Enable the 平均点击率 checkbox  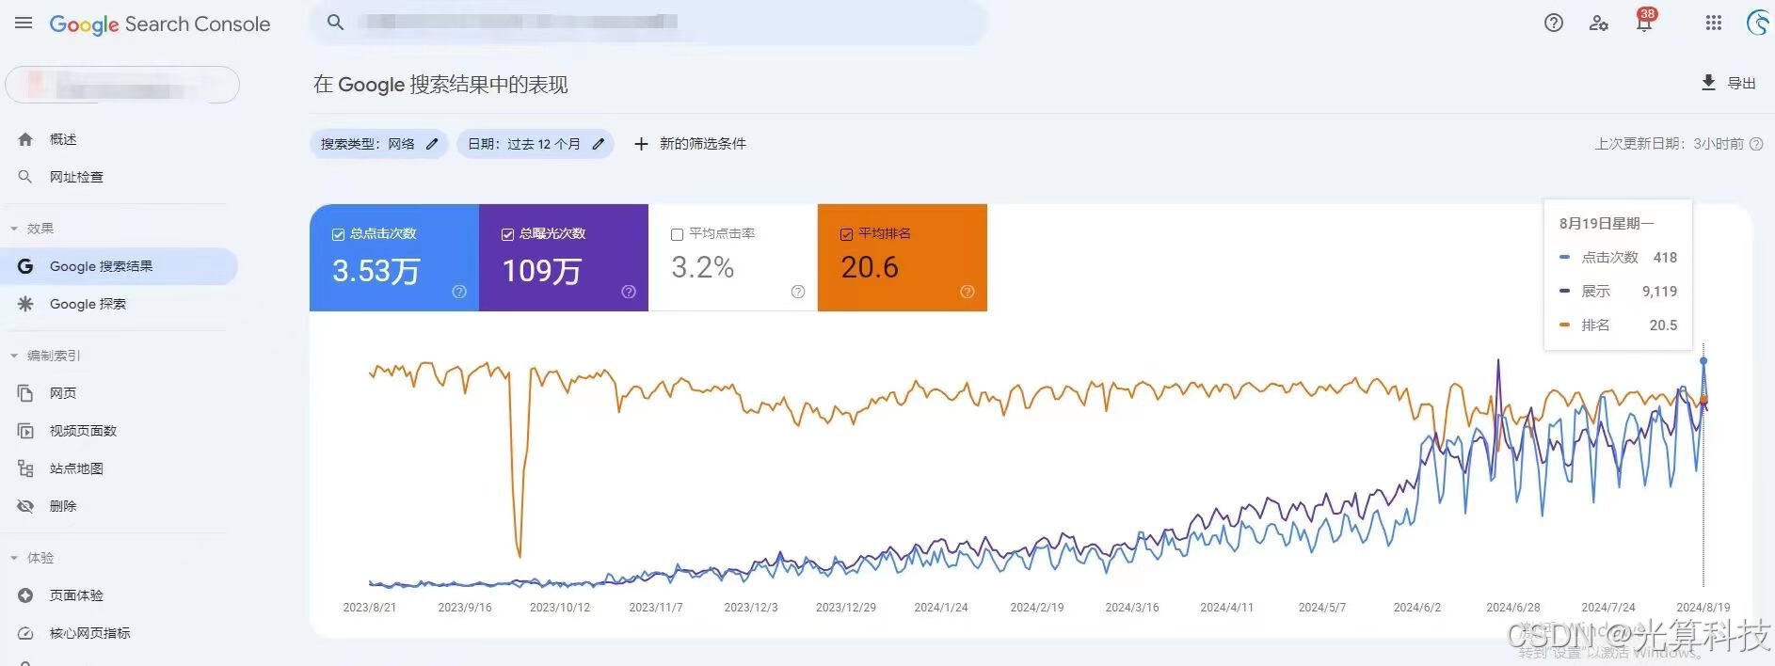point(677,234)
